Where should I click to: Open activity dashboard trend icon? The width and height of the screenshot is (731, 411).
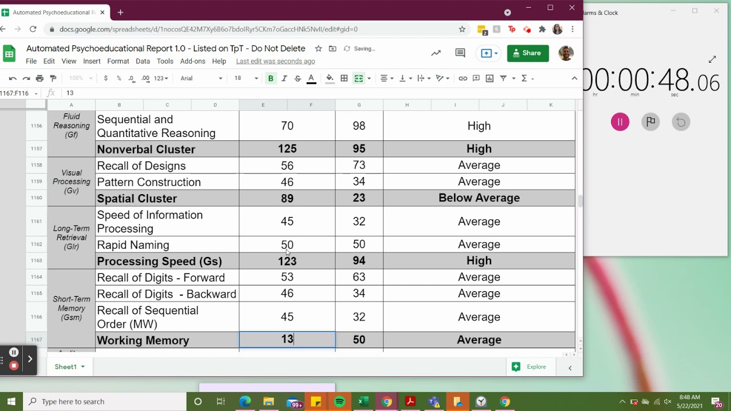coord(436,53)
